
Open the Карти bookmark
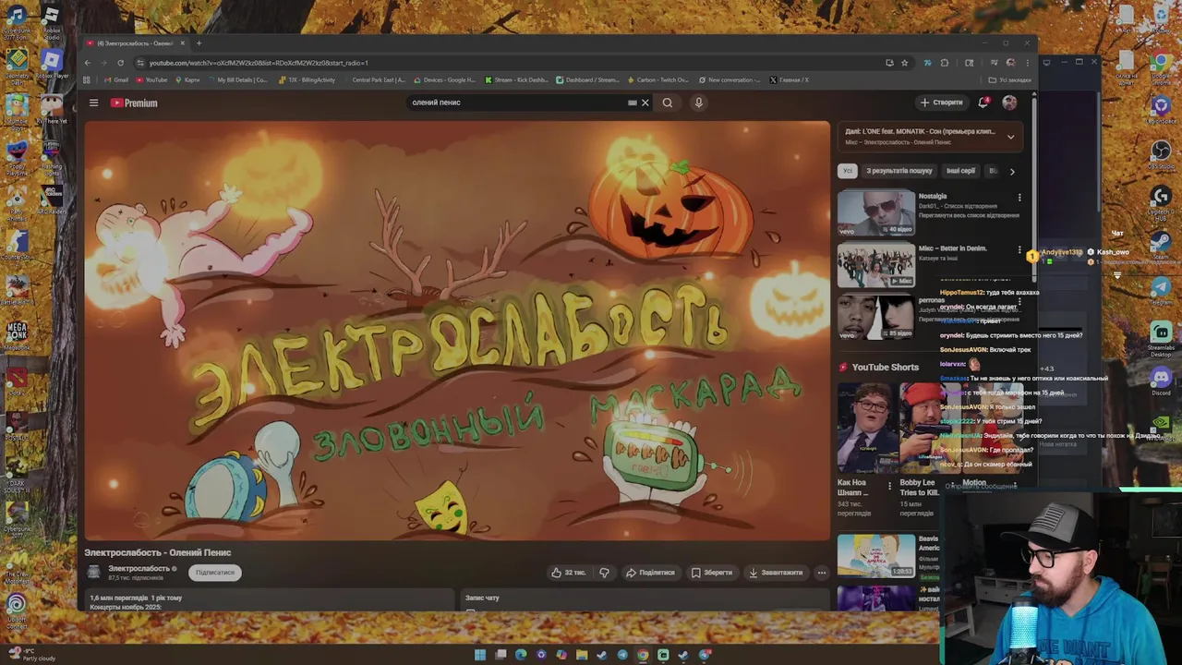click(x=187, y=80)
